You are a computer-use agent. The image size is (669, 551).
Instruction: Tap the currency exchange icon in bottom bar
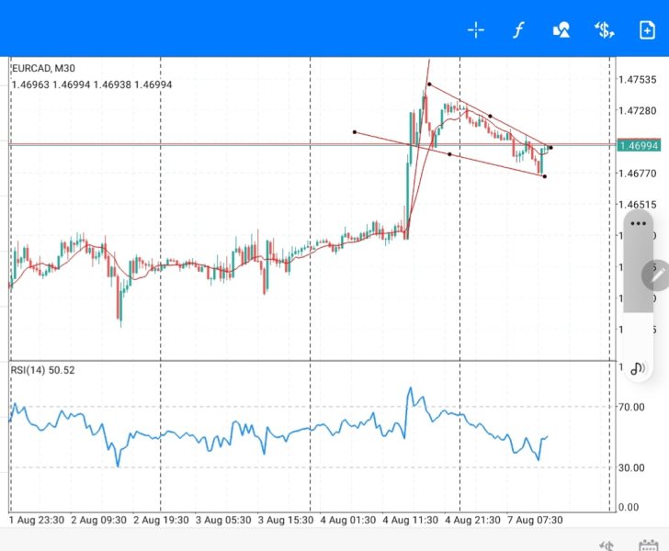pyautogui.click(x=606, y=545)
